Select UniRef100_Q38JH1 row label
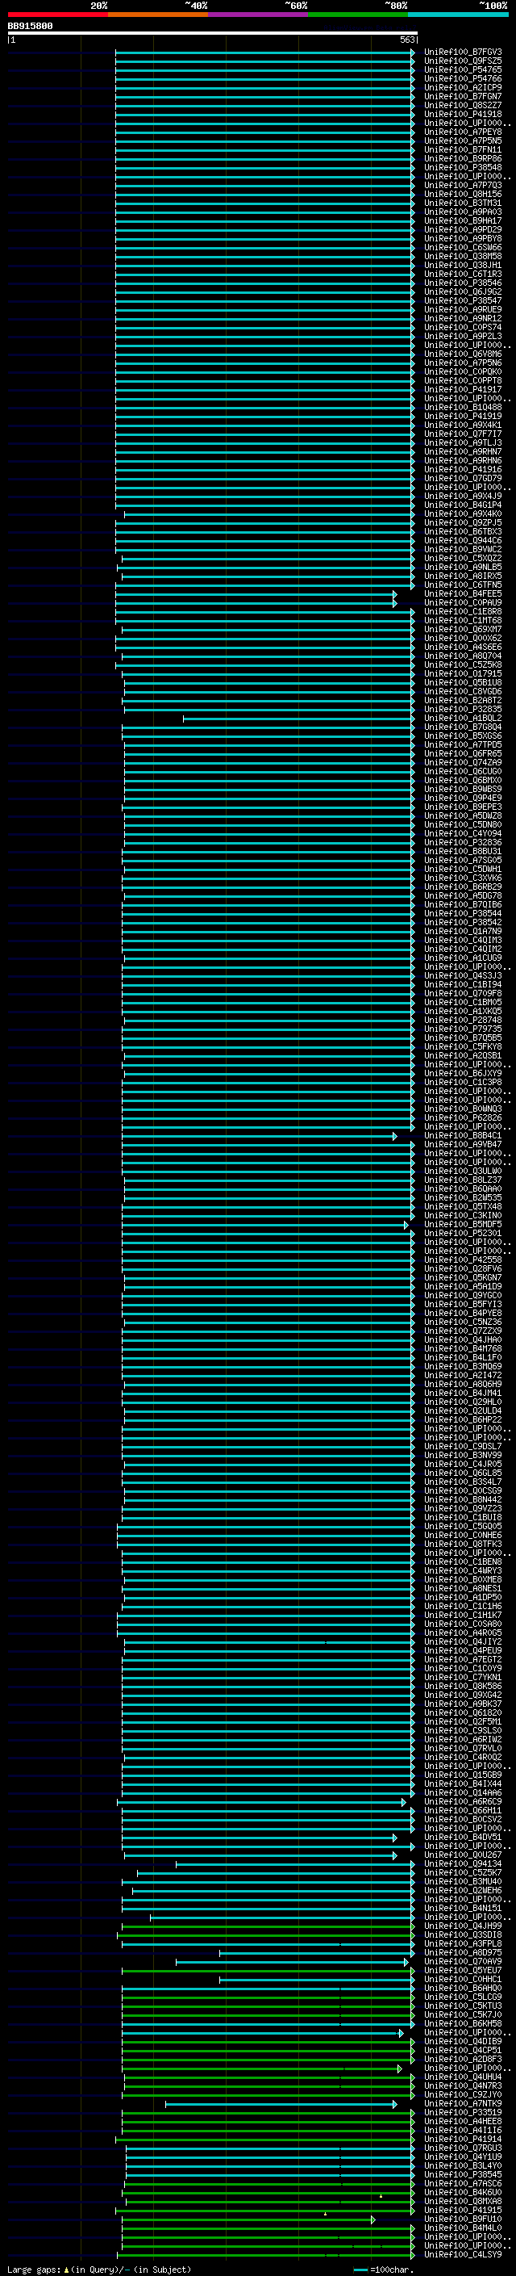The image size is (516, 2276). [462, 265]
